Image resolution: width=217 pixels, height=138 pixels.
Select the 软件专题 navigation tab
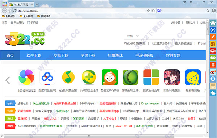tap(173, 55)
